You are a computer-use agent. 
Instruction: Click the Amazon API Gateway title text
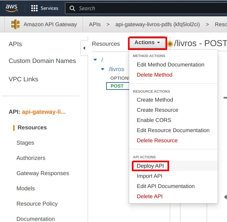[x=50, y=24]
